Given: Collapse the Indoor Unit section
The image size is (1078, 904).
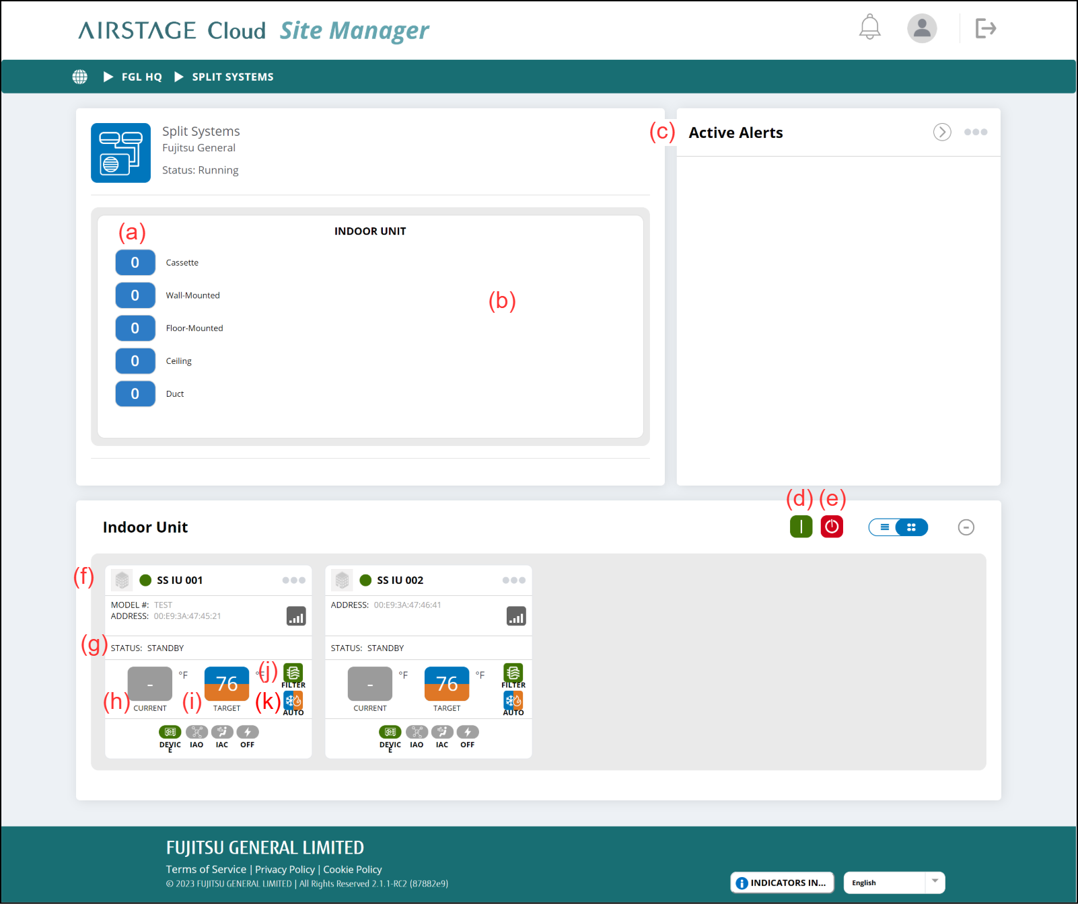Looking at the screenshot, I should click(966, 527).
